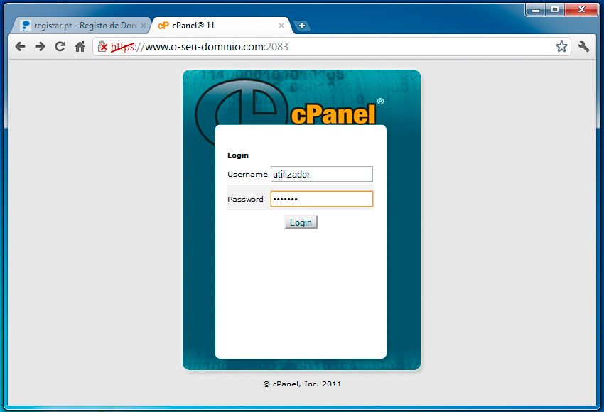This screenshot has height=412, width=604.
Task: Close the browser window
Action: (x=581, y=10)
